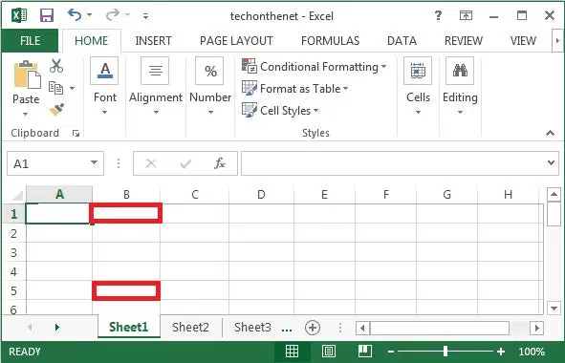Select row 5 header

point(13,290)
